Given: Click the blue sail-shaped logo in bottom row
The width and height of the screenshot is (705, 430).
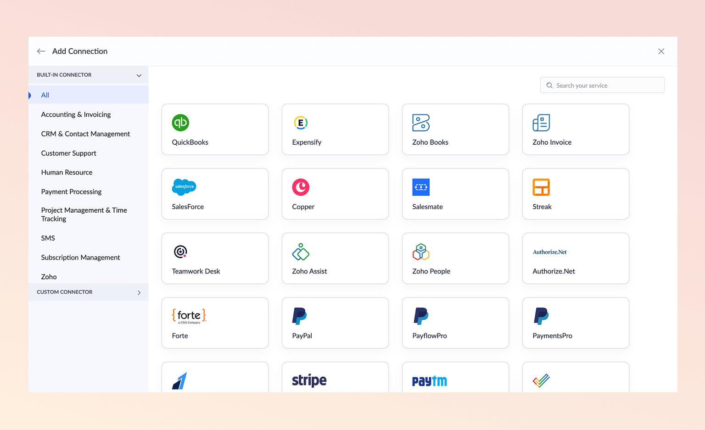Looking at the screenshot, I should tap(179, 381).
